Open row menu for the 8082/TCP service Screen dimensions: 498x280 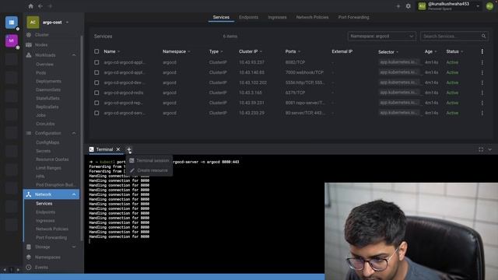(482, 62)
